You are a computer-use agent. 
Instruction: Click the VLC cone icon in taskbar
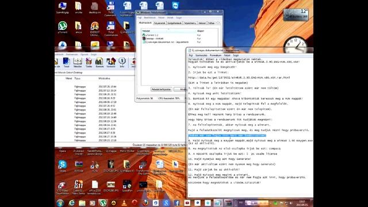[124, 203]
